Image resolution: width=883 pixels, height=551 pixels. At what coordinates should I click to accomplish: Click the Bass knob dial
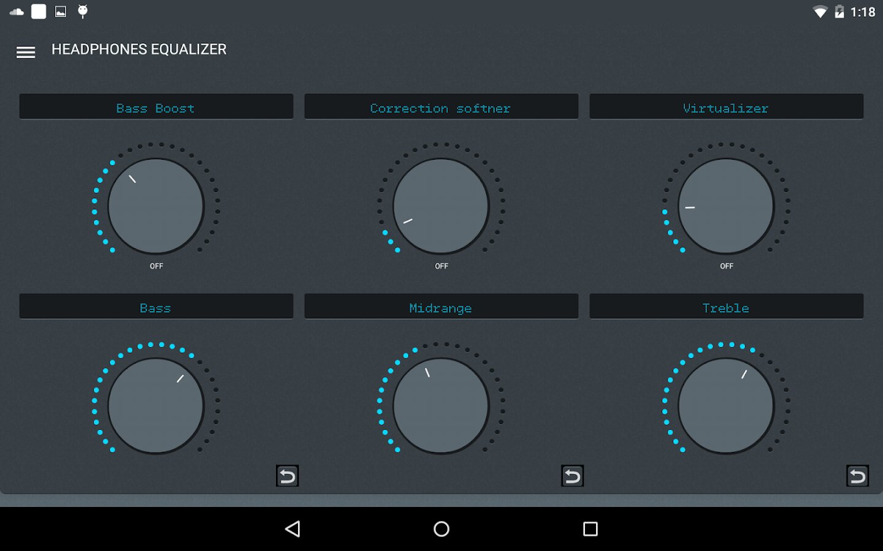pyautogui.click(x=156, y=406)
